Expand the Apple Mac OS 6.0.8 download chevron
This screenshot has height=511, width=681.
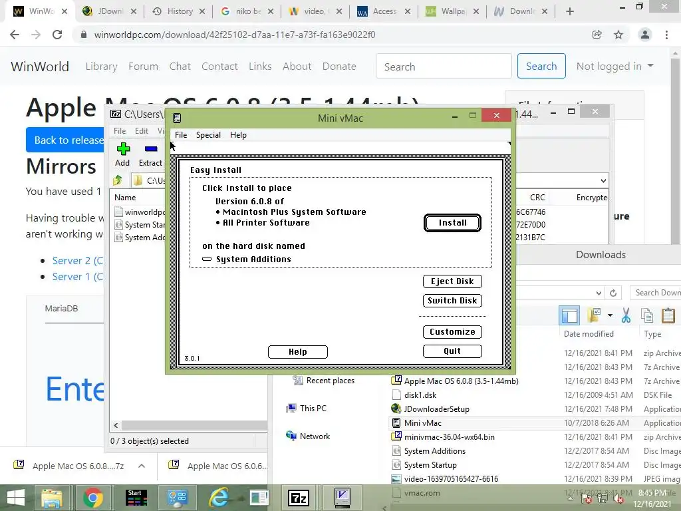point(142,466)
